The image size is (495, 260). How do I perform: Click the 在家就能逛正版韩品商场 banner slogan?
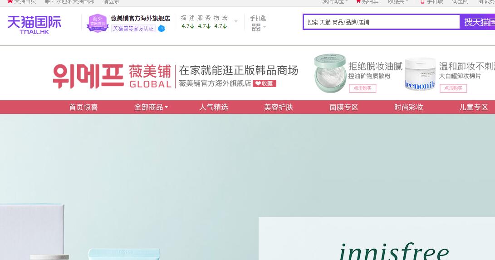[239, 70]
